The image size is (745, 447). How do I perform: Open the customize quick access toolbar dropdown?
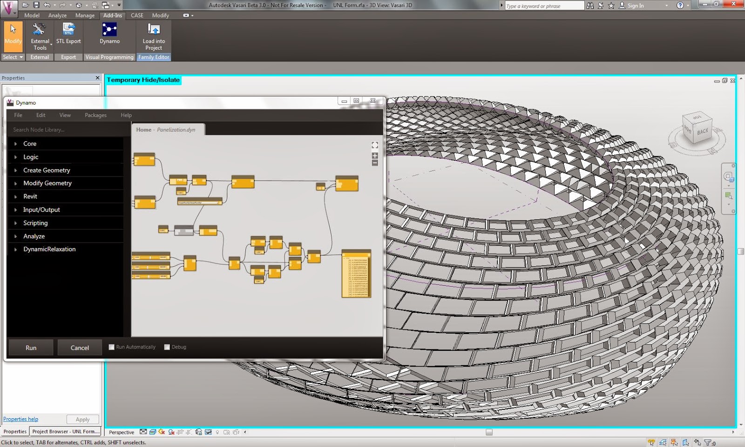click(x=119, y=5)
